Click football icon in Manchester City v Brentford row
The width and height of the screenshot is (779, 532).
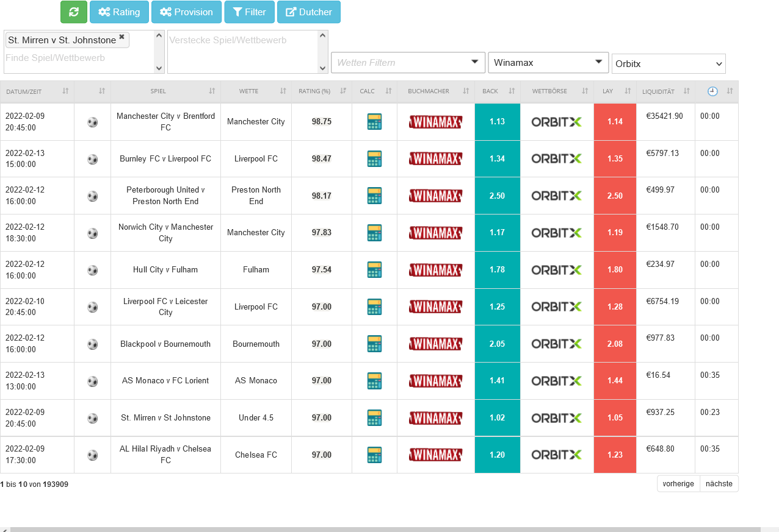(92, 122)
